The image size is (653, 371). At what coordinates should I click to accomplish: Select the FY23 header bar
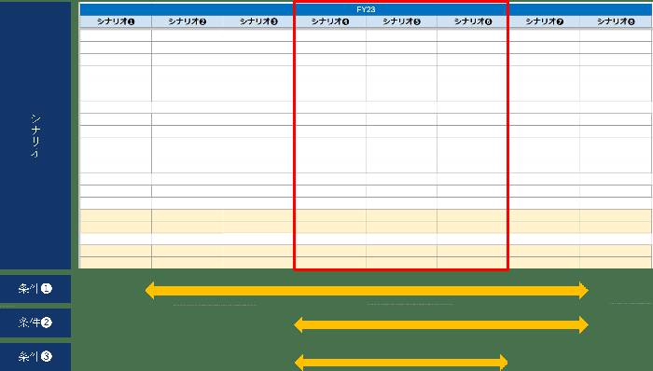366,9
